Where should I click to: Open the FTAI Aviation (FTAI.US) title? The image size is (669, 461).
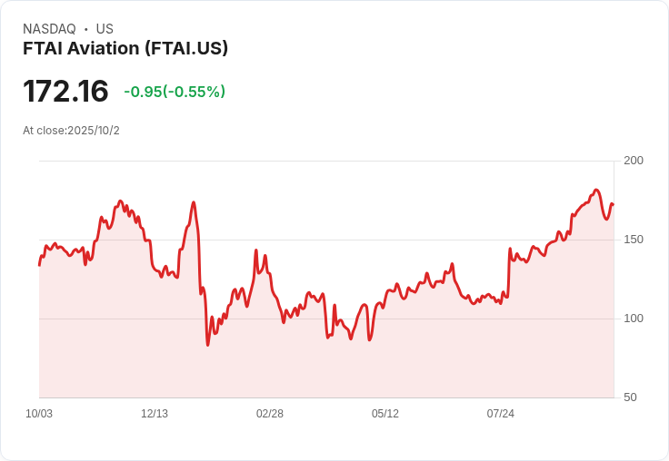[125, 48]
